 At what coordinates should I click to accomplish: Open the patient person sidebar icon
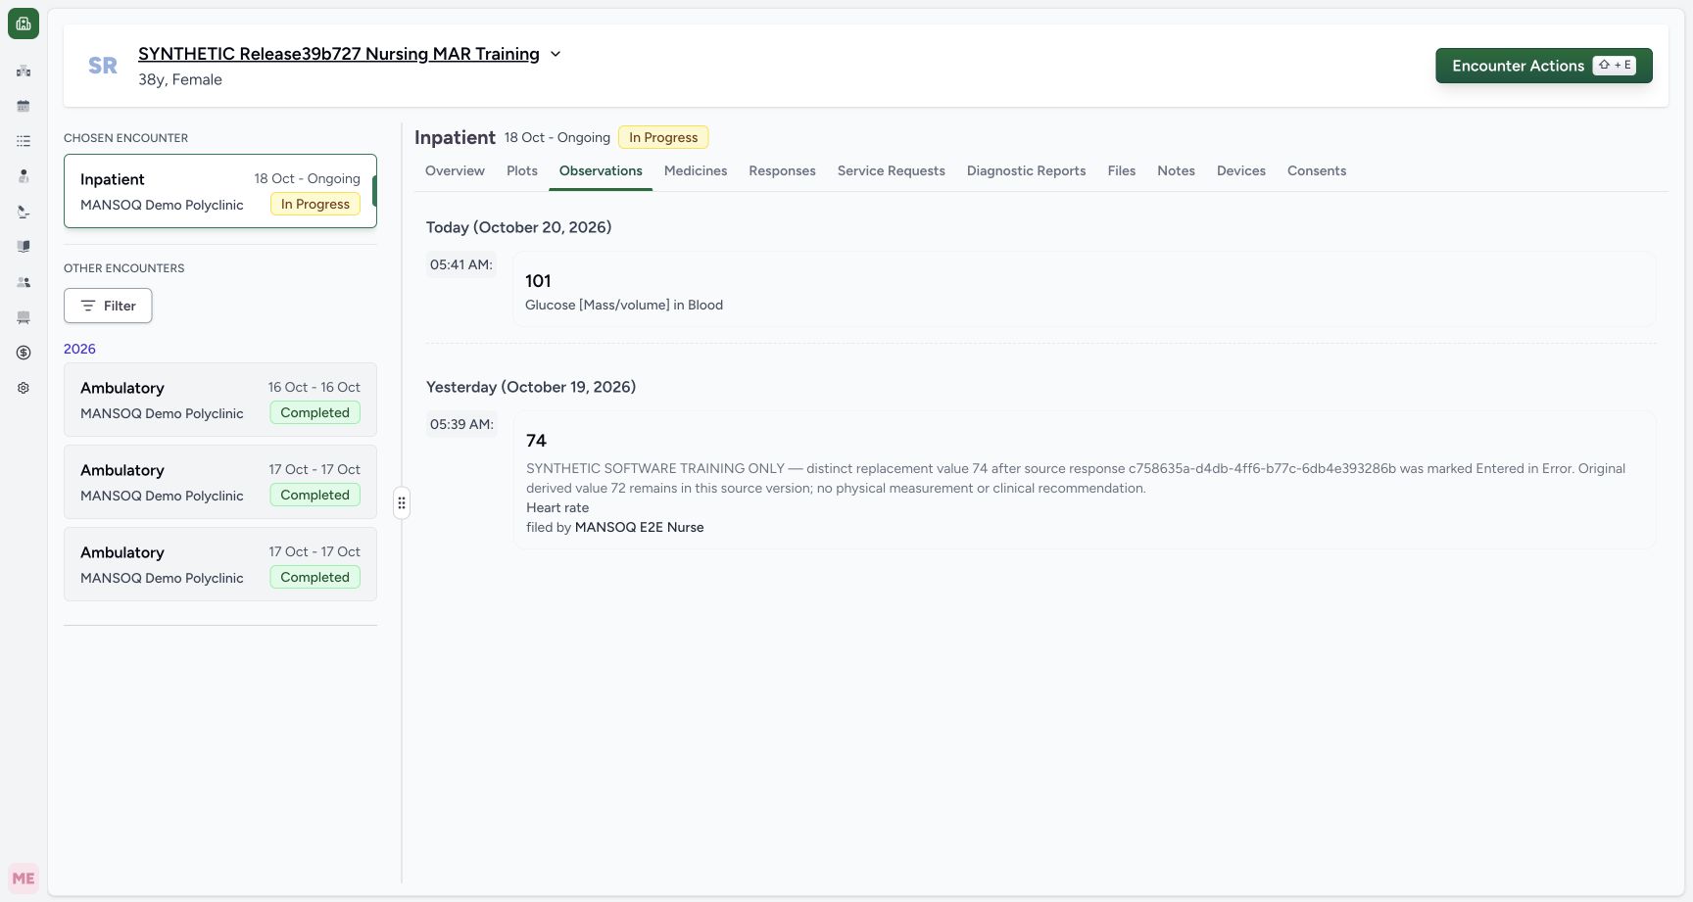pos(24,176)
